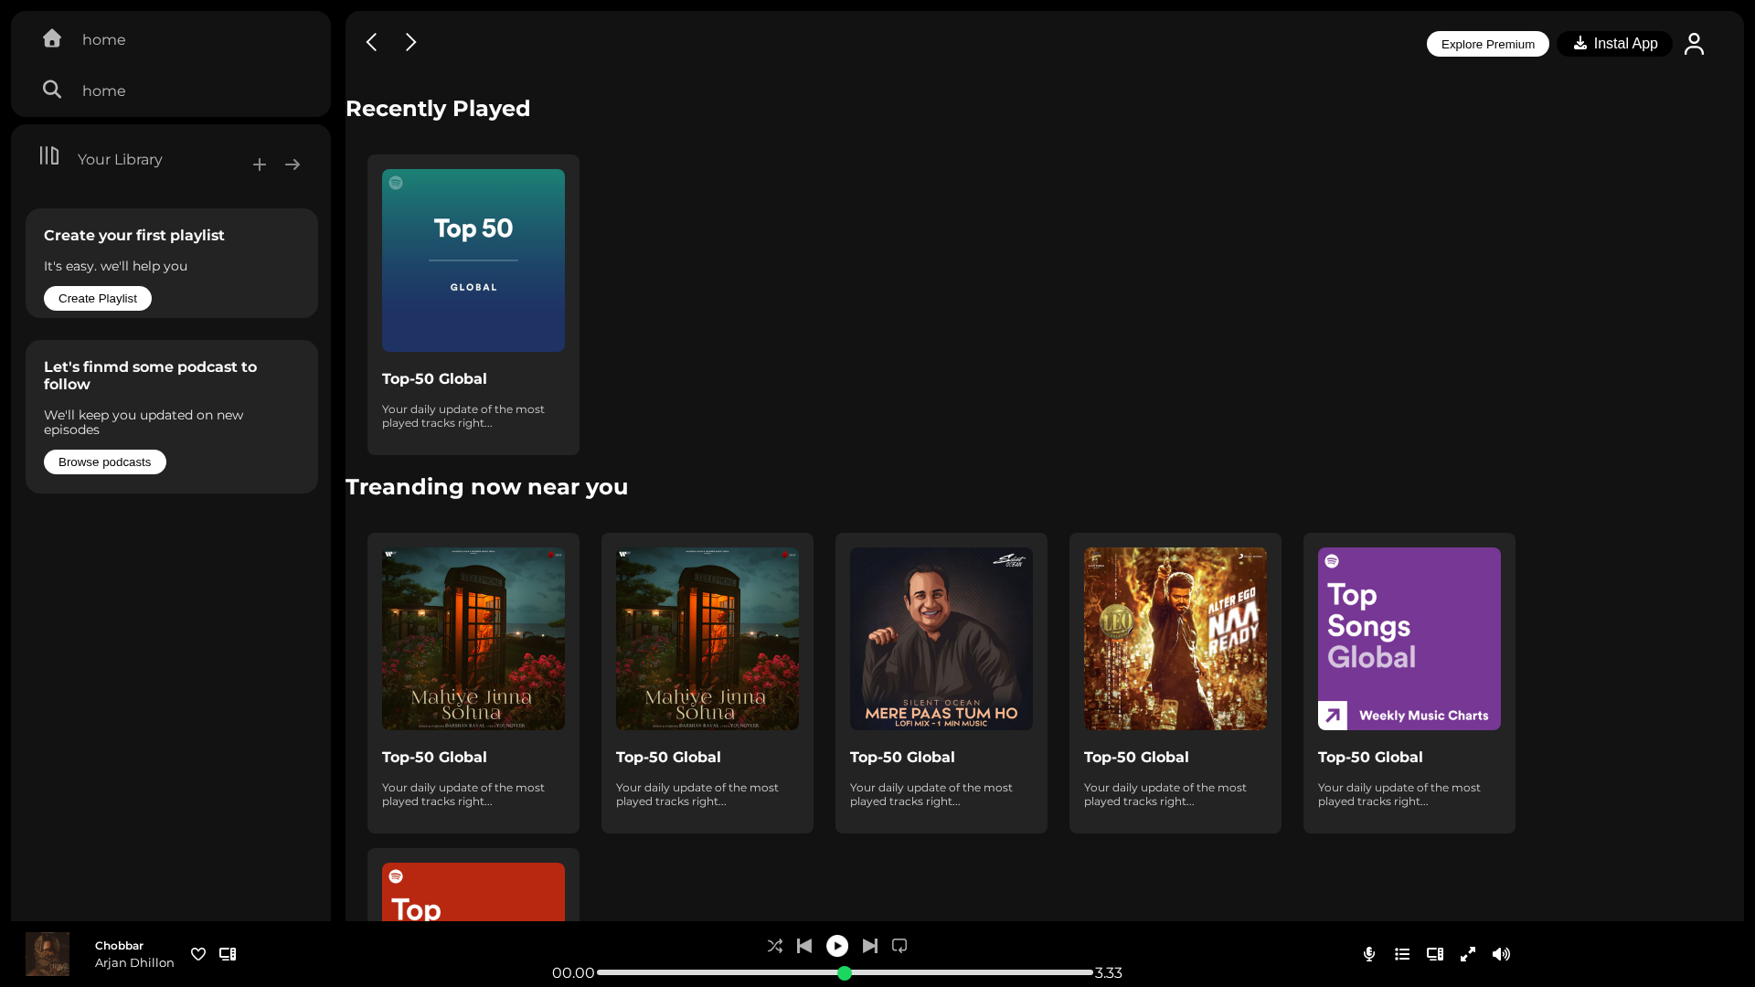
Task: Expand Your Library with arrow icon
Action: [292, 164]
